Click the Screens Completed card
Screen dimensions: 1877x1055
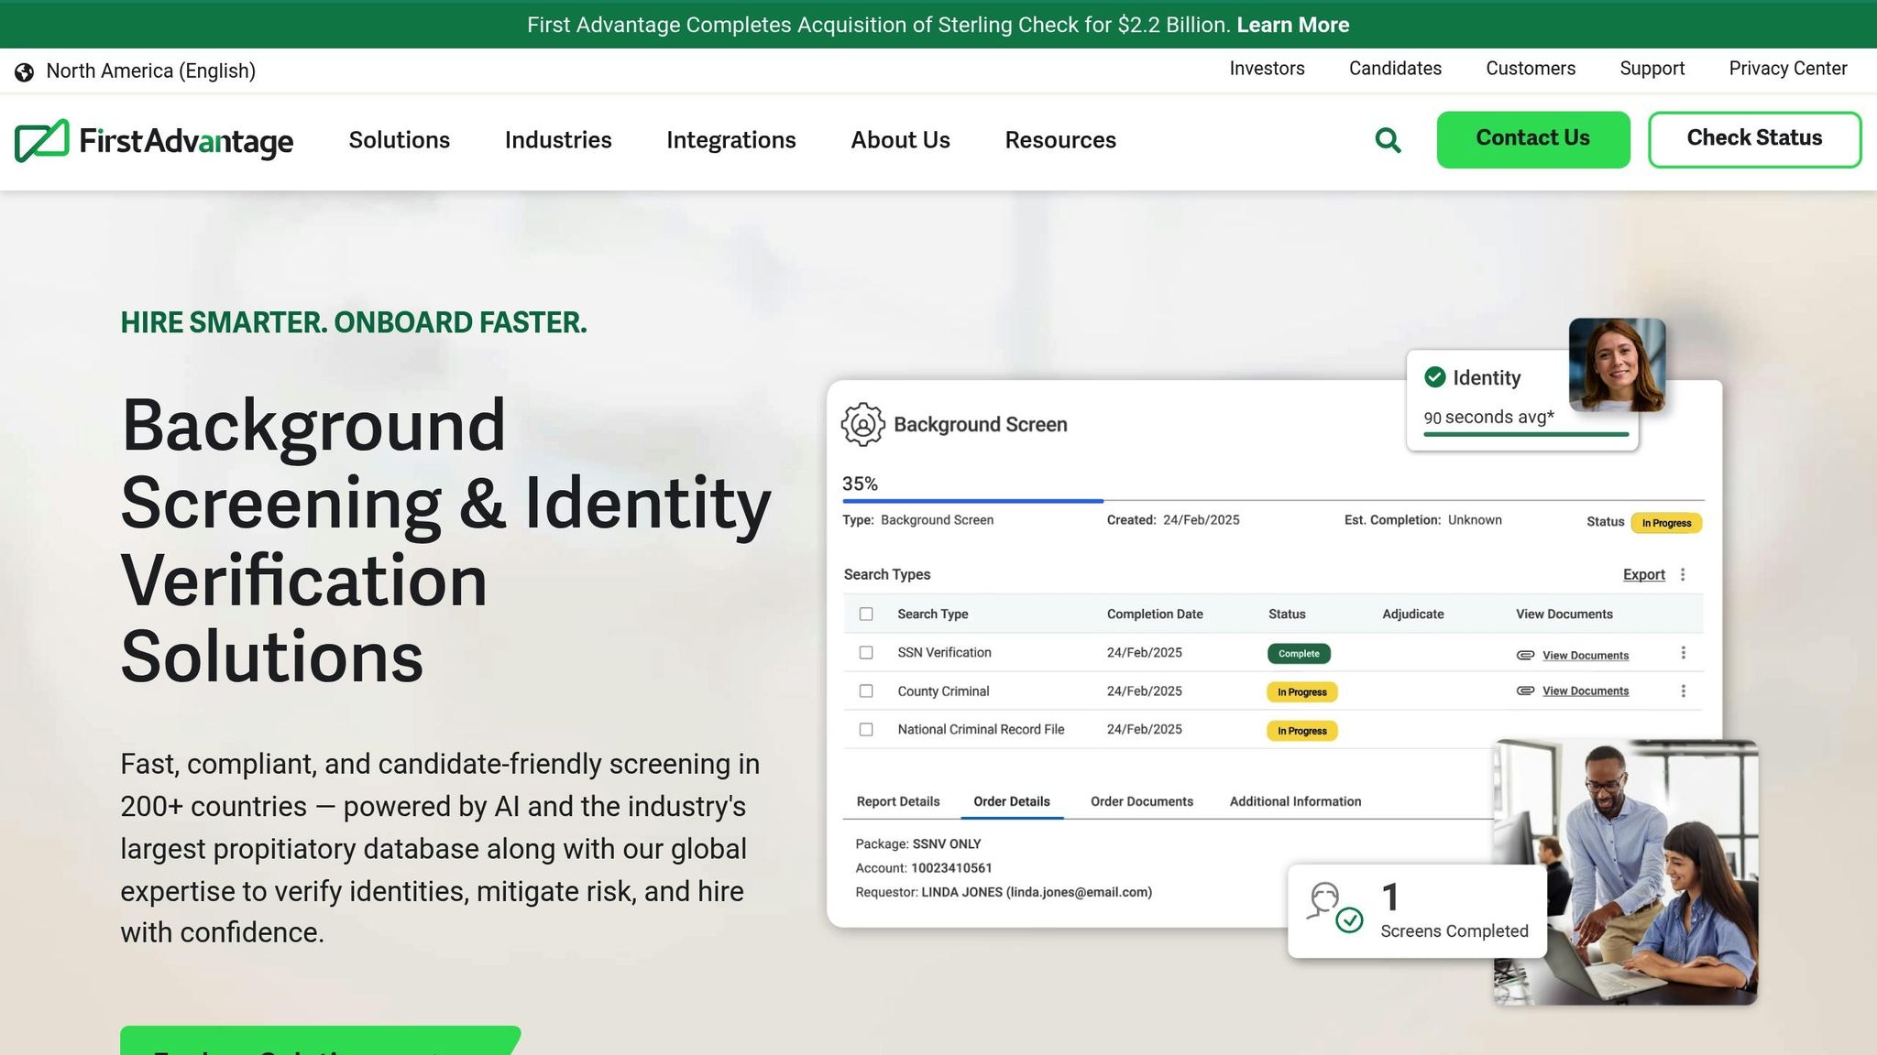1417,911
